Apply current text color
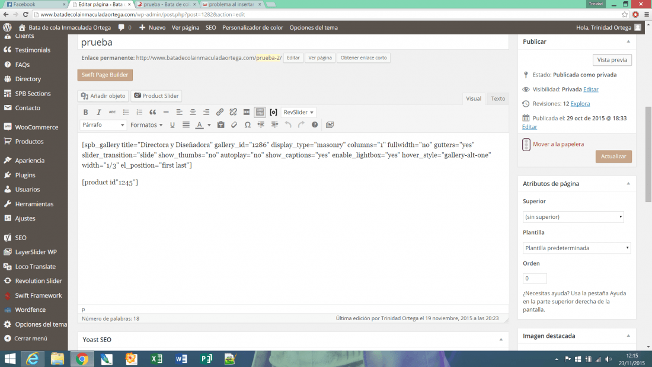The image size is (652, 367). 200,125
